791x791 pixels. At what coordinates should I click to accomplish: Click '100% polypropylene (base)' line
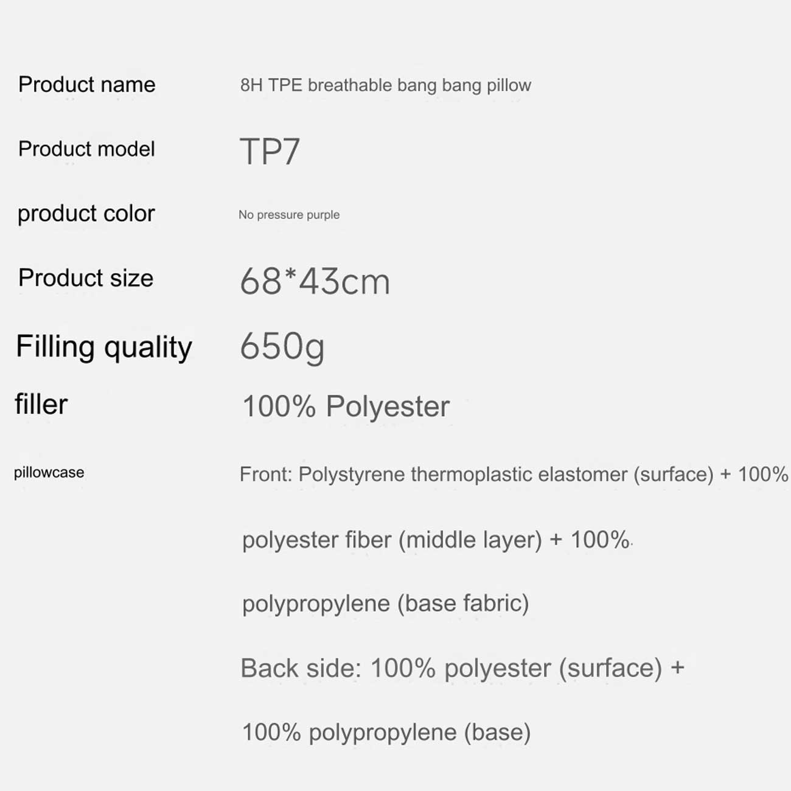(x=386, y=733)
